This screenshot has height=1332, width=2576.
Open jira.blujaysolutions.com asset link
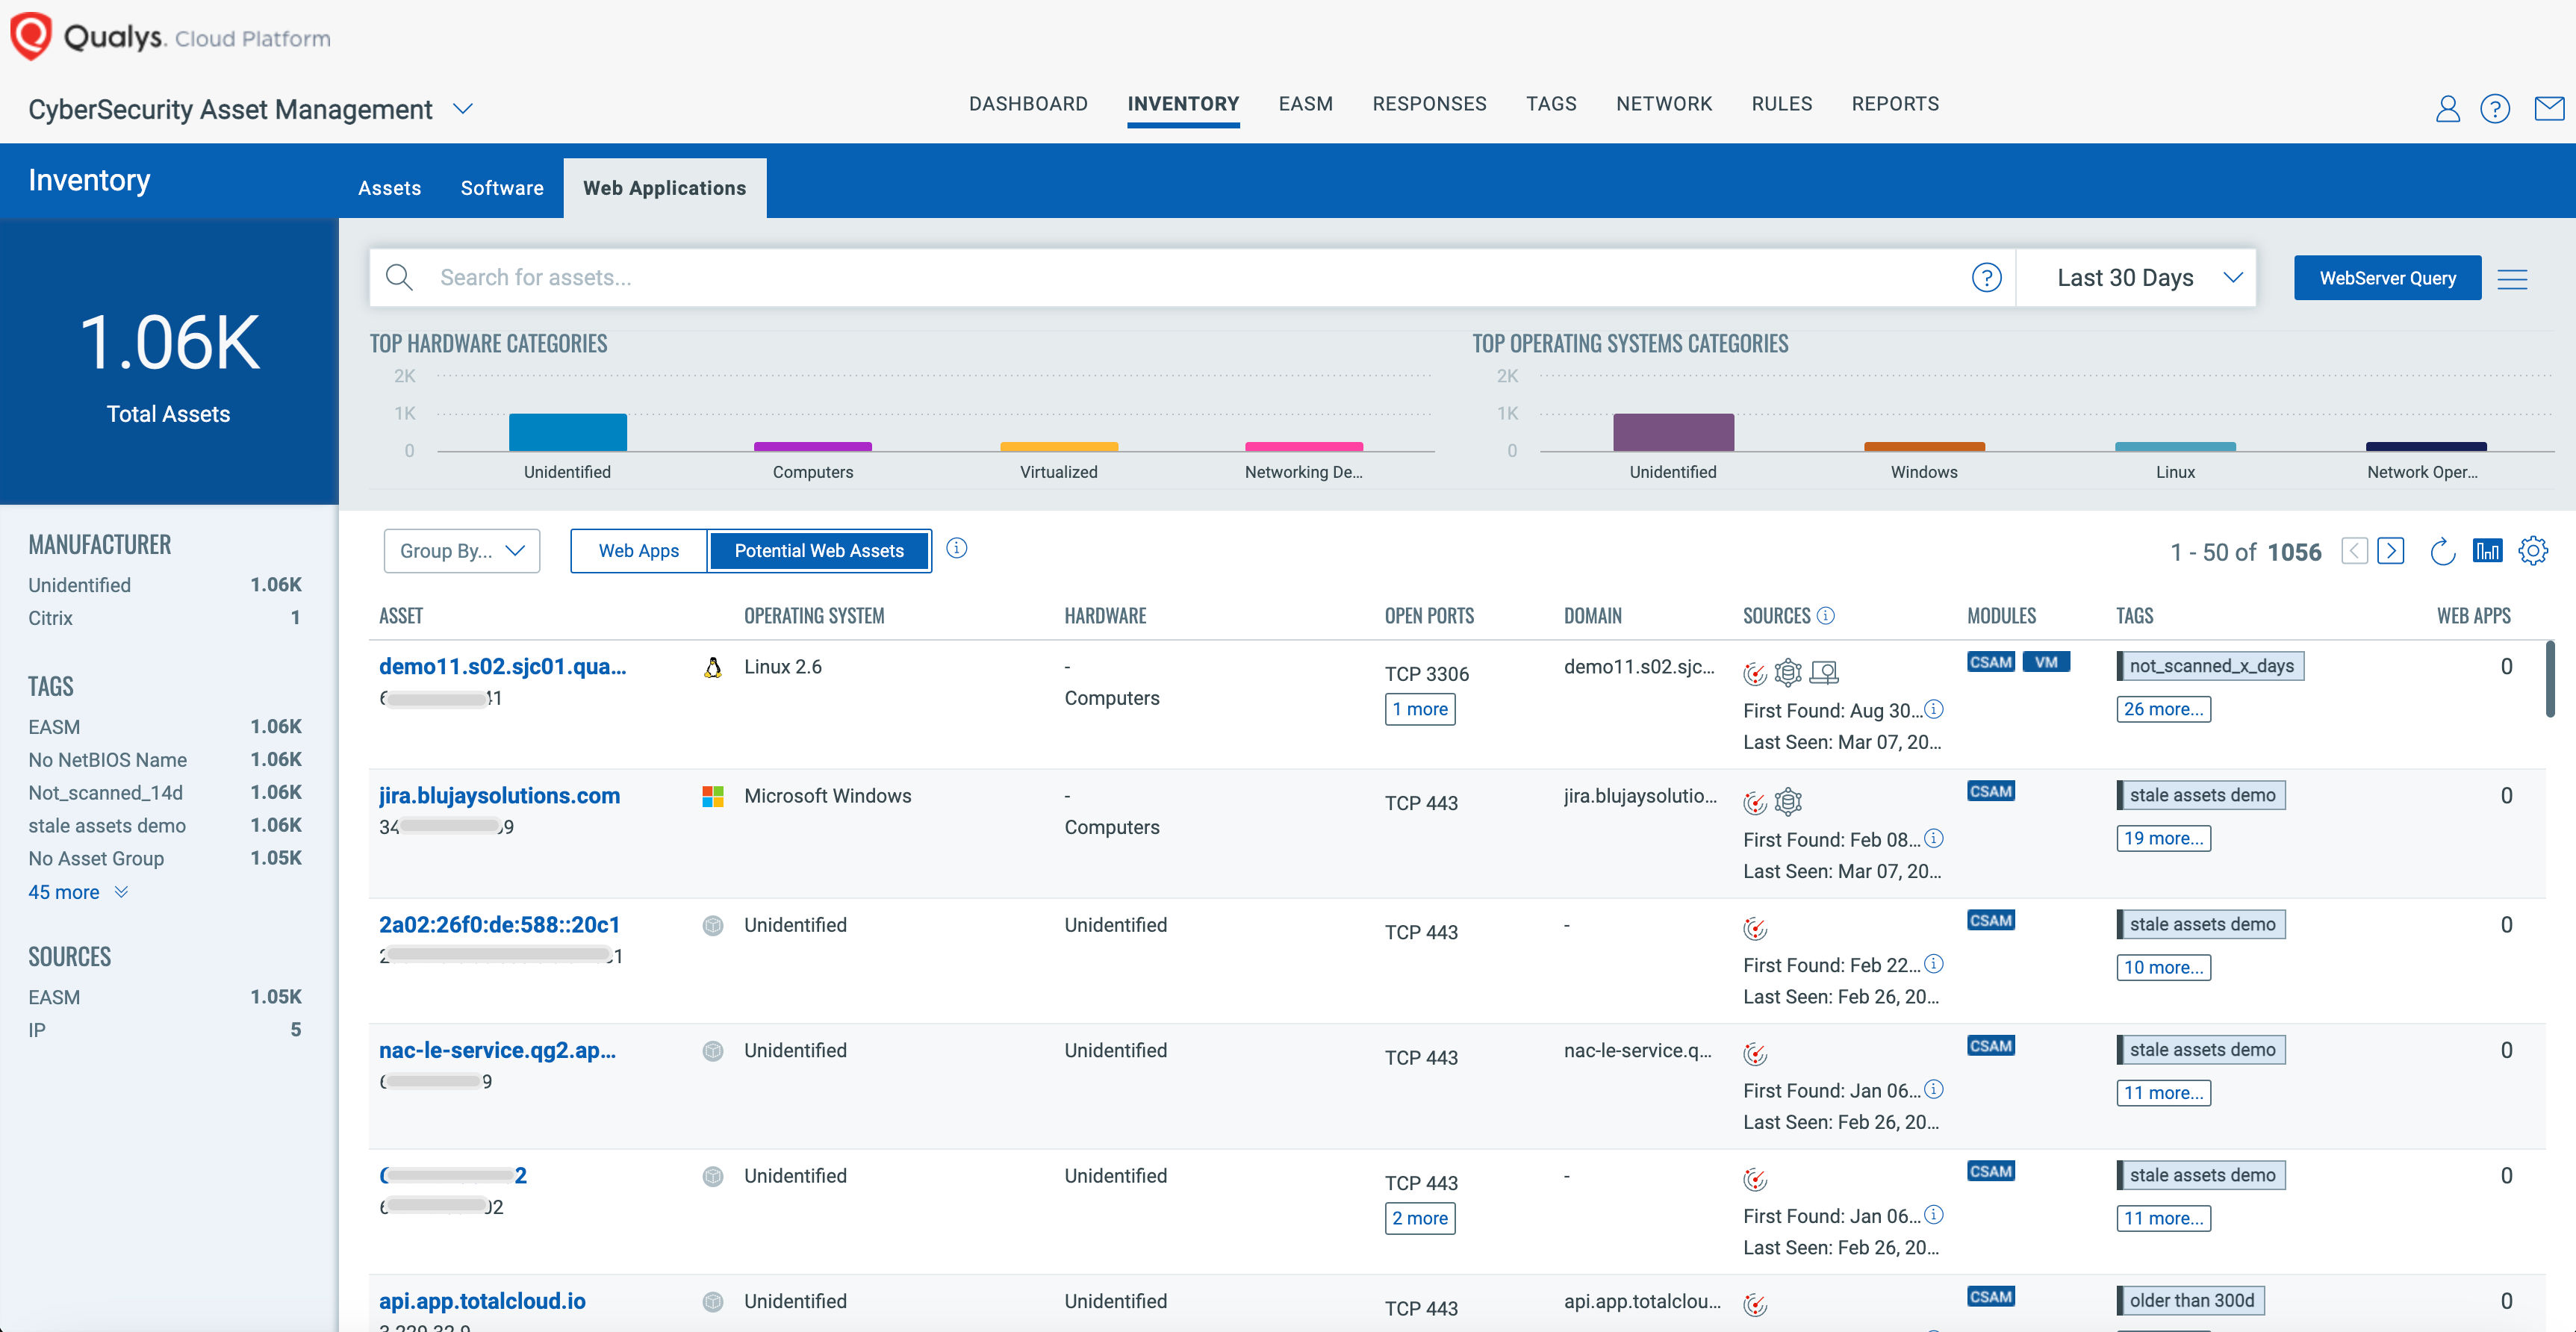tap(499, 796)
